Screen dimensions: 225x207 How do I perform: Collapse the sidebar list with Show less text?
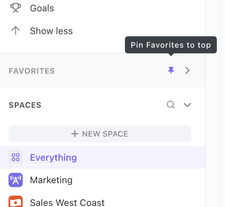[51, 31]
